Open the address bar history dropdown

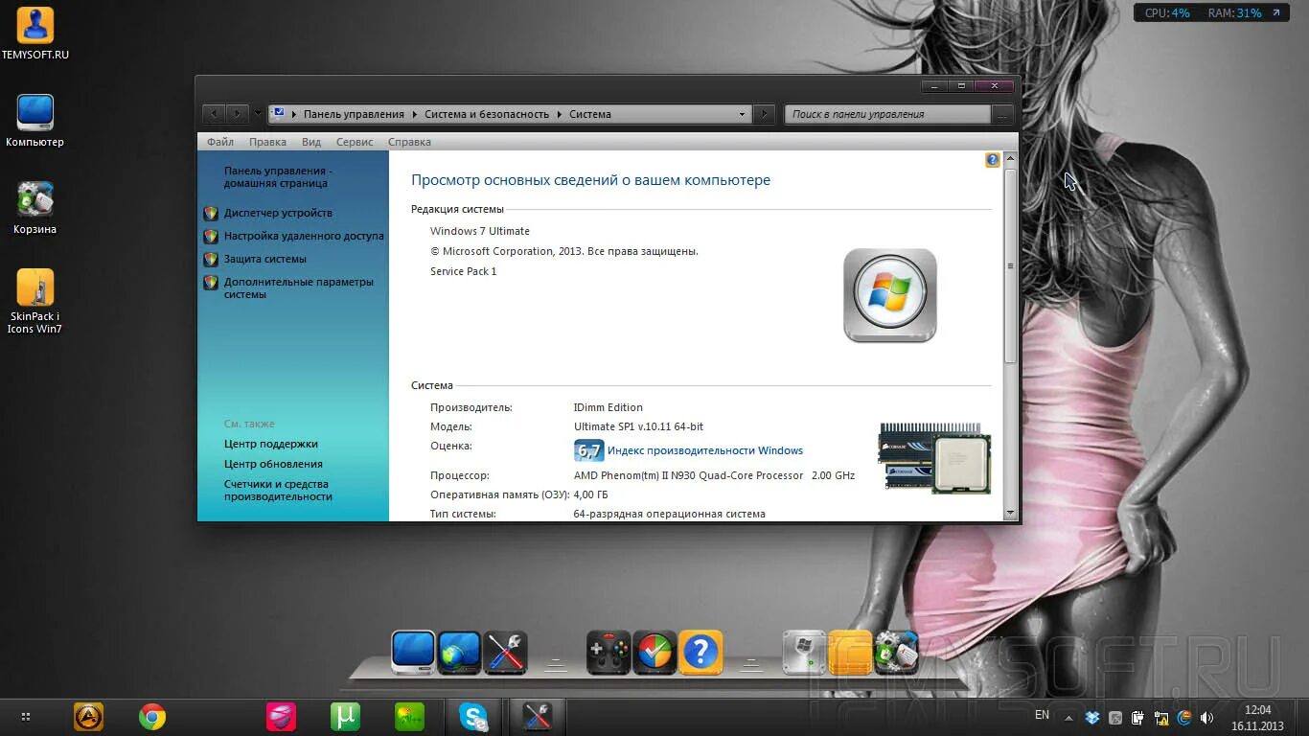(742, 114)
